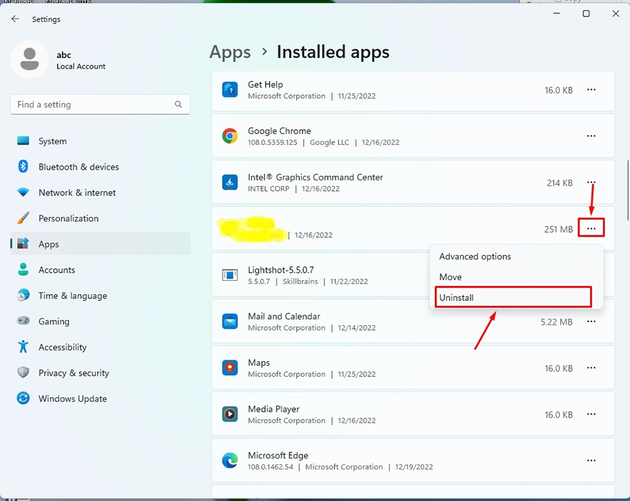Open Gaming settings
630x501 pixels.
click(100, 321)
